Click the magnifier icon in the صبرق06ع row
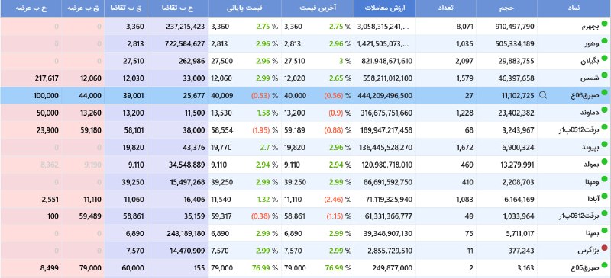Viewport: 611px width, 278px height. (x=543, y=95)
